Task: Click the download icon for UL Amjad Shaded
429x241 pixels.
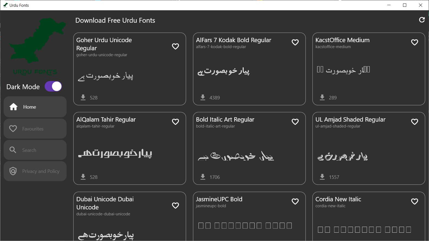Action: coord(322,177)
